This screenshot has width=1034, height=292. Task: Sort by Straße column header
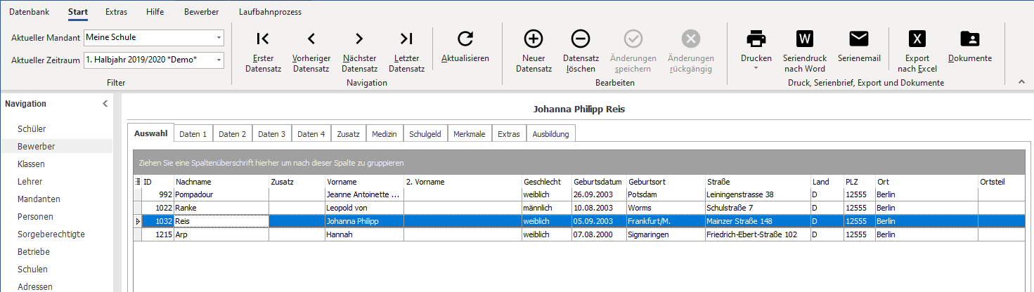point(758,182)
